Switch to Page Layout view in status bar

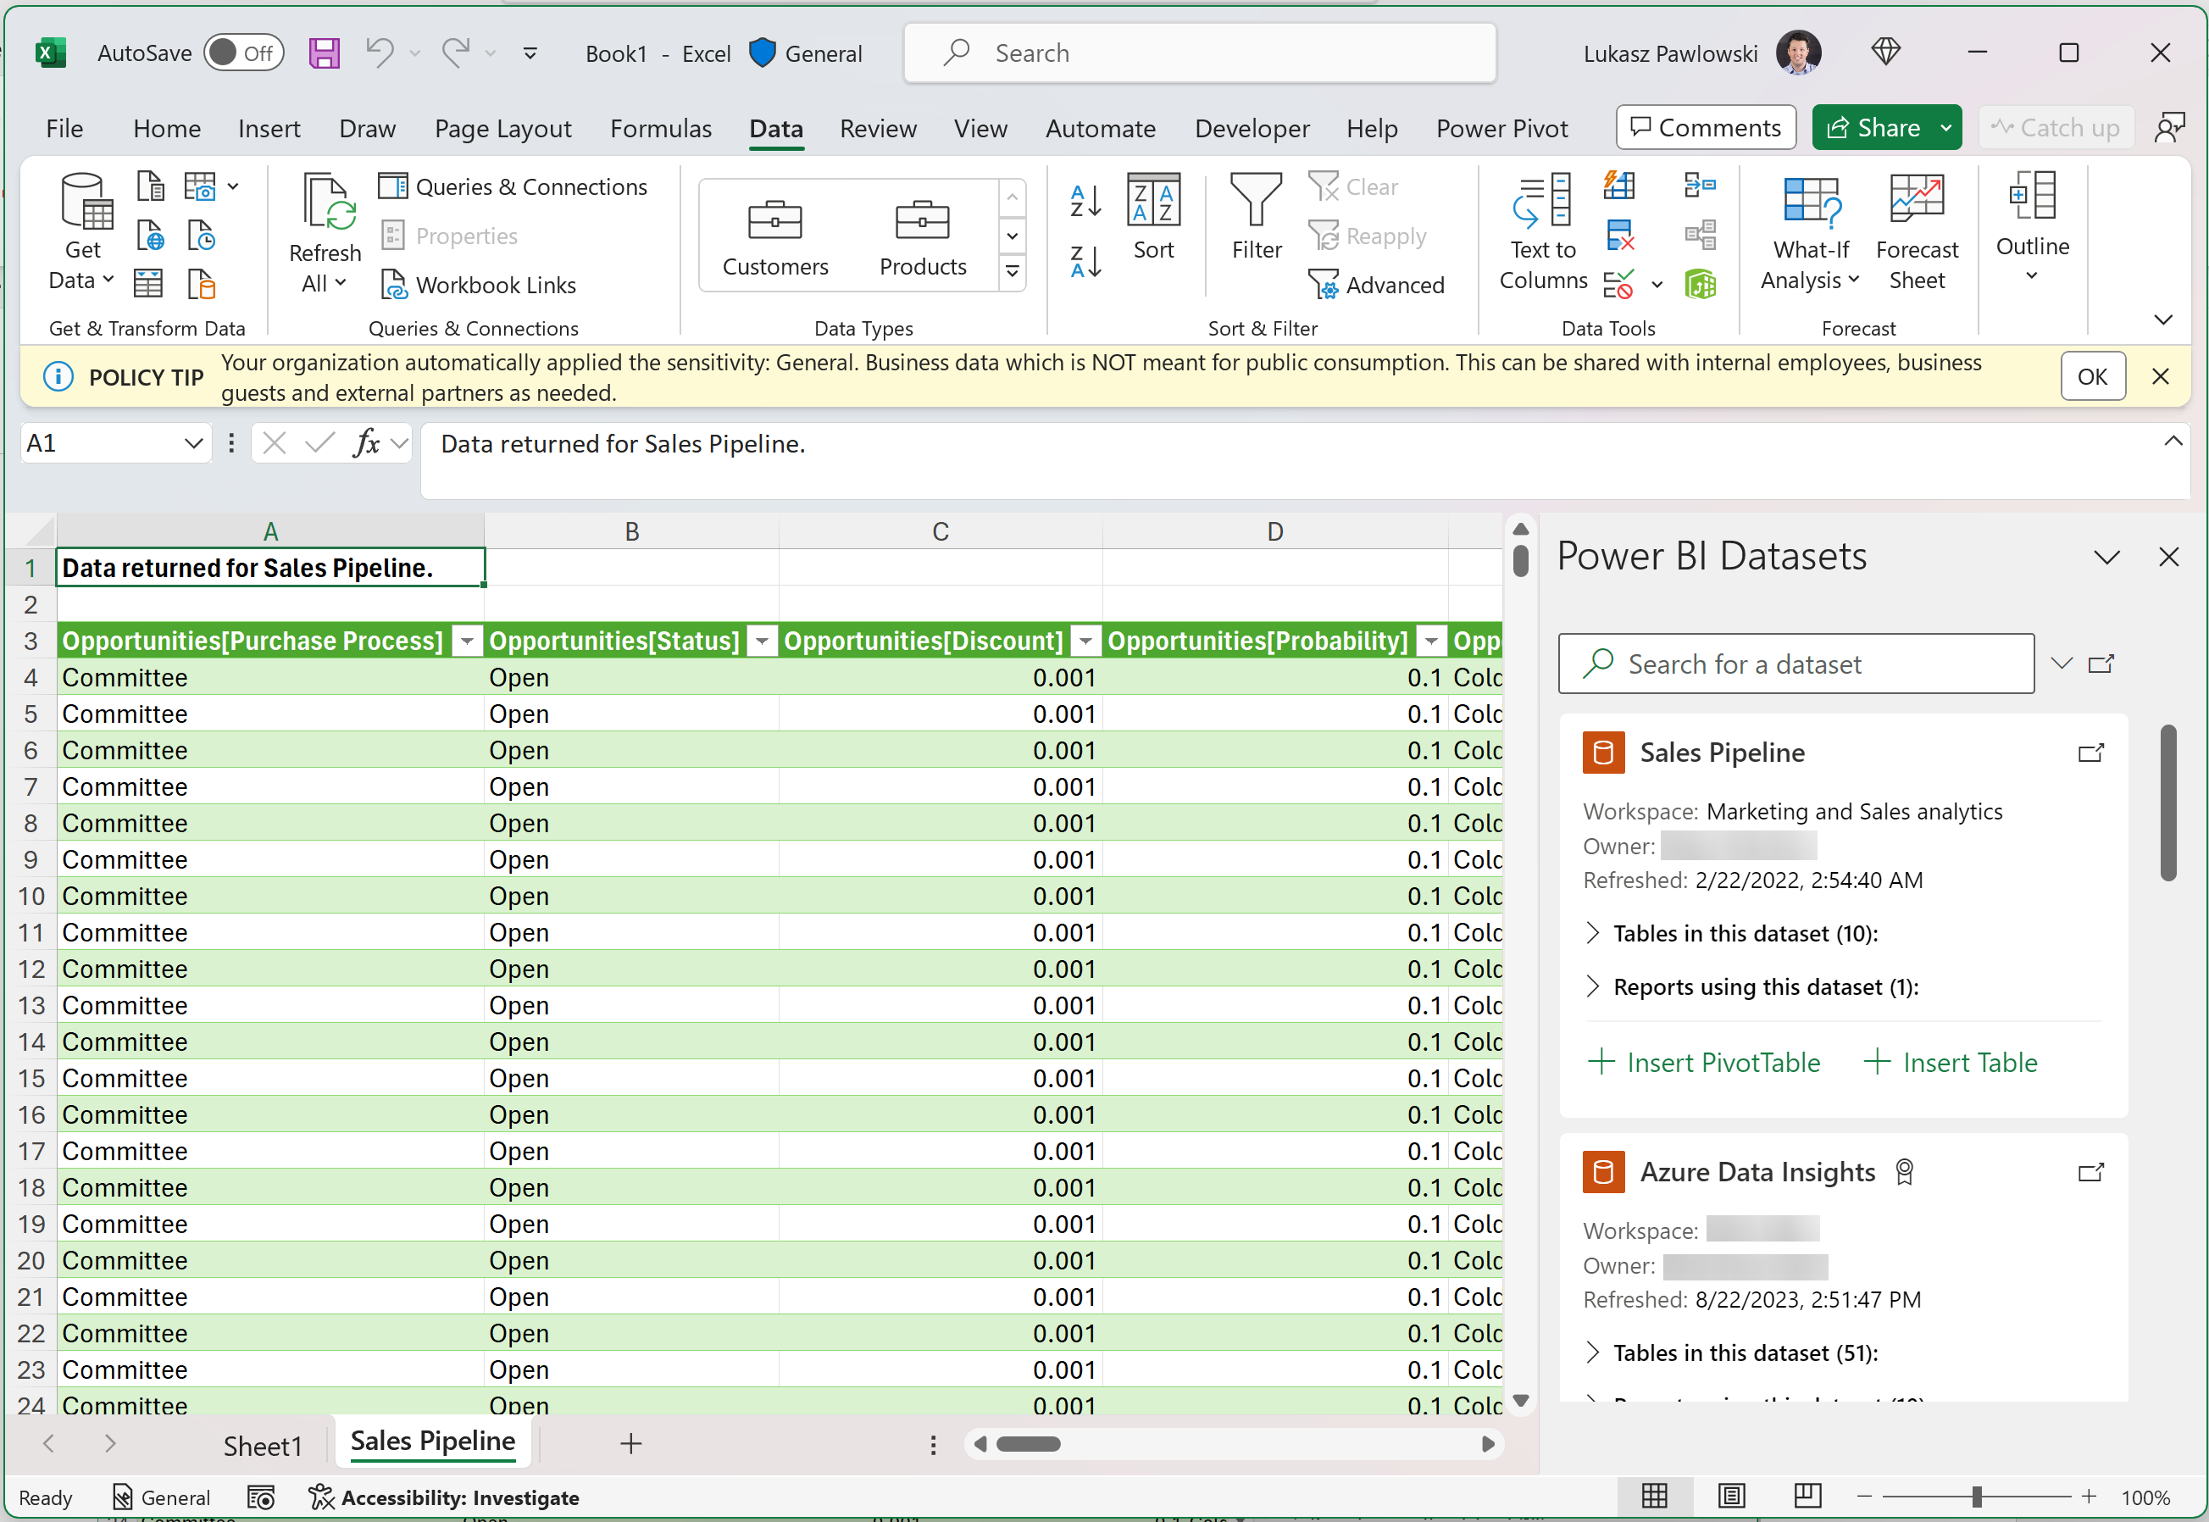click(x=1731, y=1497)
